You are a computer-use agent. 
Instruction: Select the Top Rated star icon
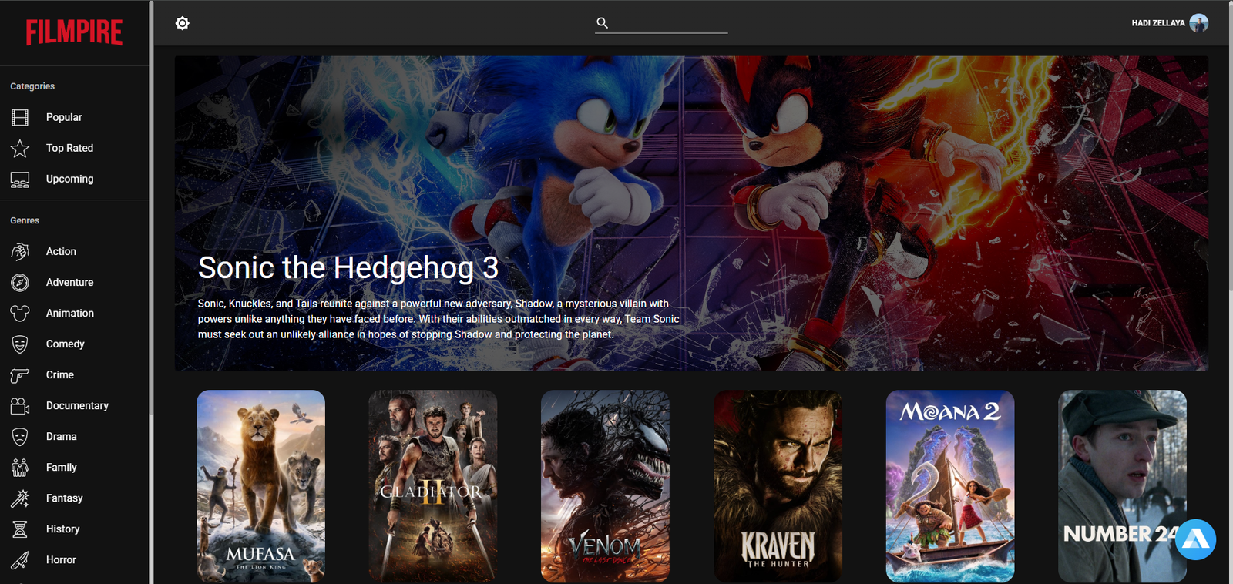[20, 148]
